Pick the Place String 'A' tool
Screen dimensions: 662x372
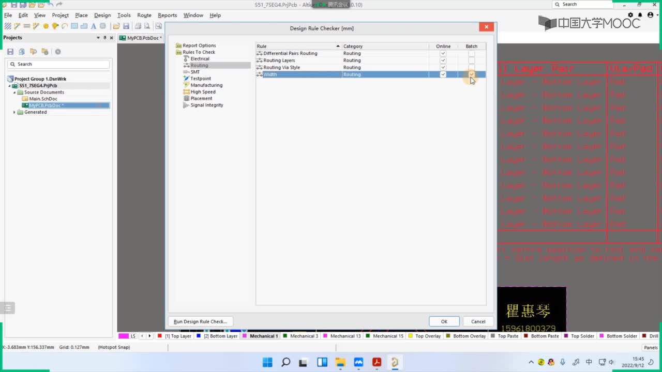pos(93,26)
